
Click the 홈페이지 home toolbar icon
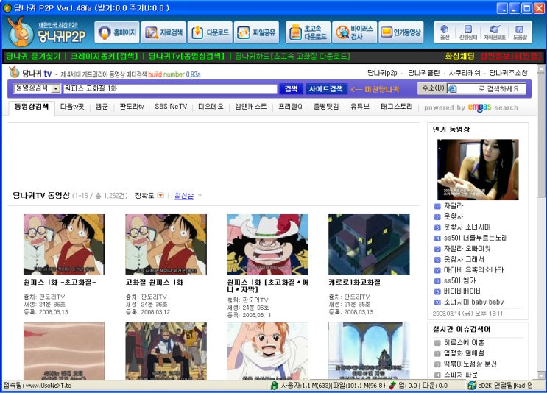pyautogui.click(x=116, y=32)
